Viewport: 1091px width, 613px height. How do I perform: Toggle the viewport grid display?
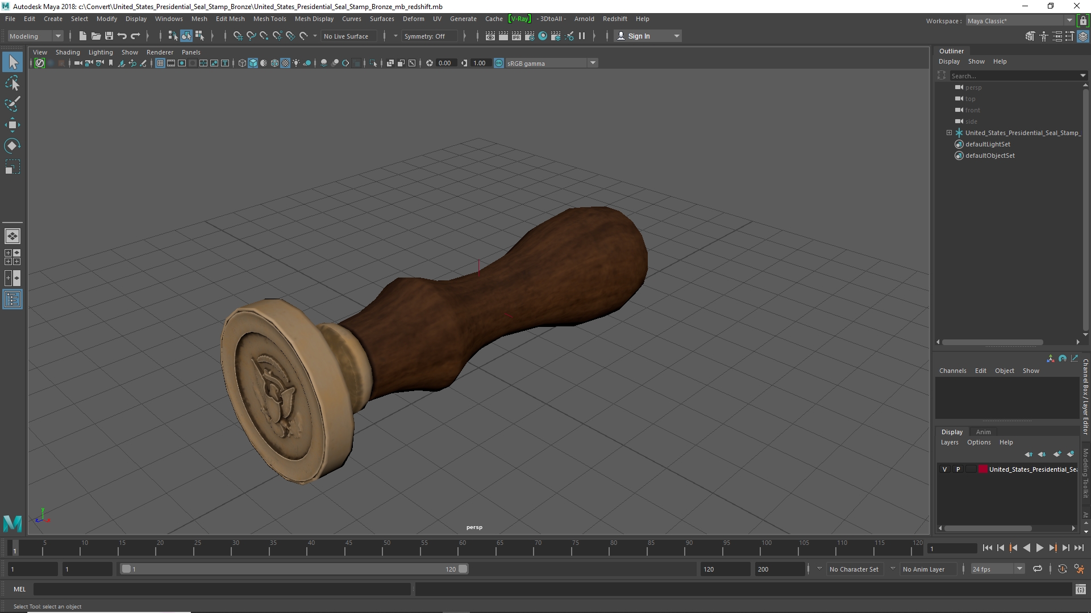pos(160,63)
